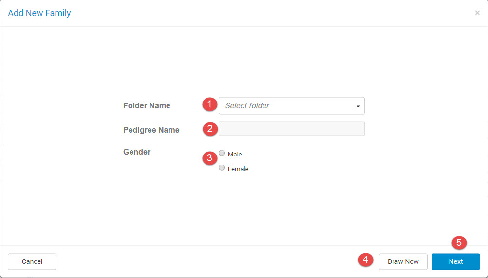488x278 pixels.
Task: Click red marker number 3
Action: coord(210,158)
